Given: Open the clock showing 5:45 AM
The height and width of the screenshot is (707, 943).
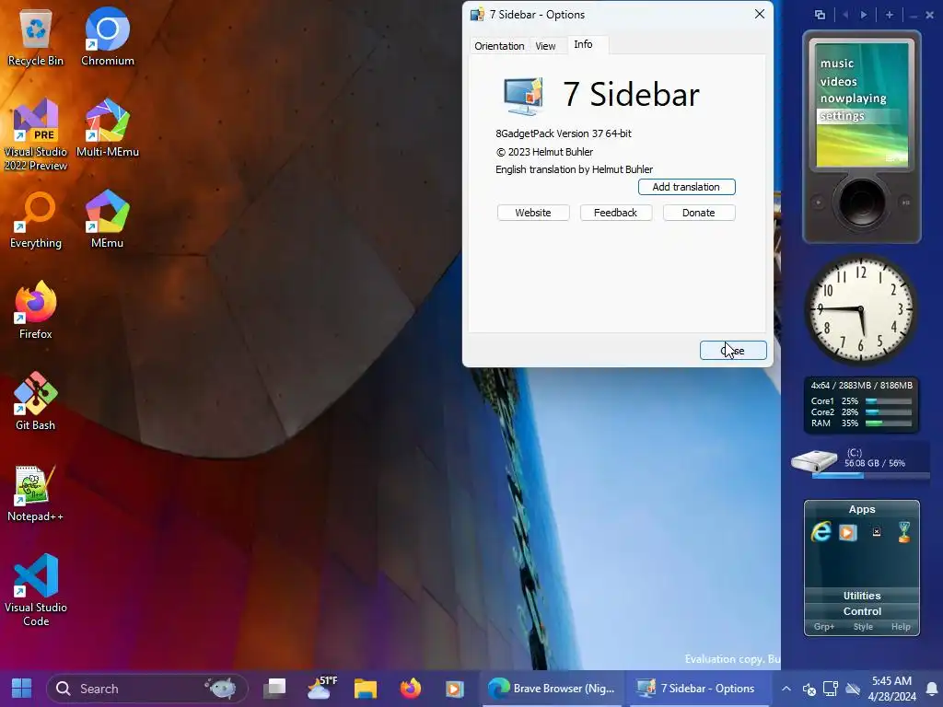Looking at the screenshot, I should (891, 689).
